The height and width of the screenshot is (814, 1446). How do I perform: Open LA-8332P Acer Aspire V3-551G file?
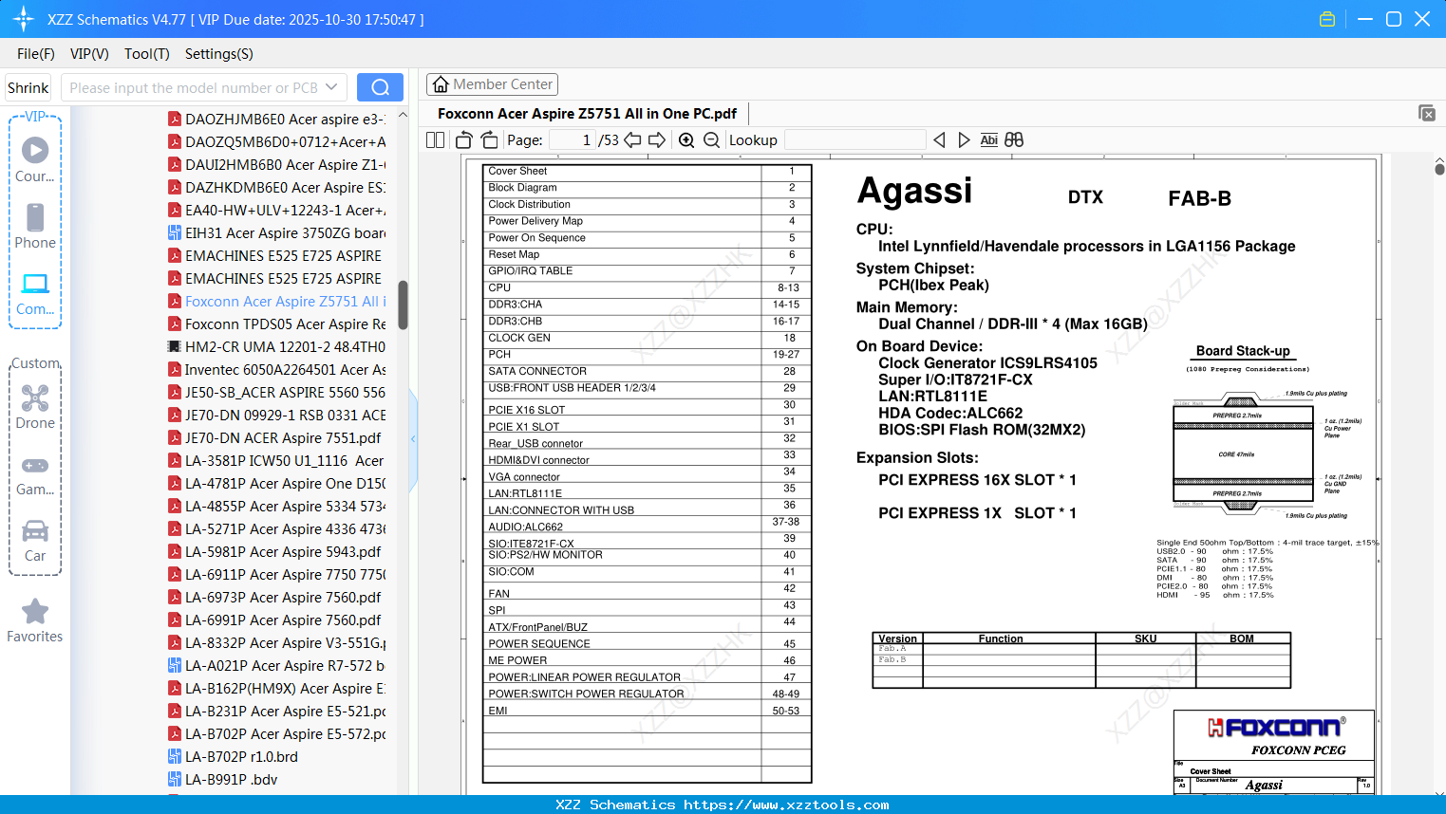276,643
